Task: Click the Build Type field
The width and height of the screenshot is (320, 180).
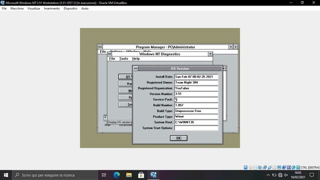Action: tap(196, 111)
